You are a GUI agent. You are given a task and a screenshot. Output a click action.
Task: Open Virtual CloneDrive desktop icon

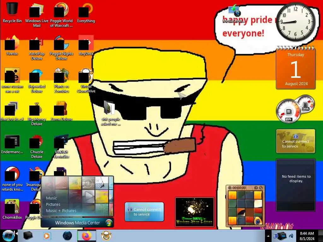pyautogui.click(x=86, y=80)
